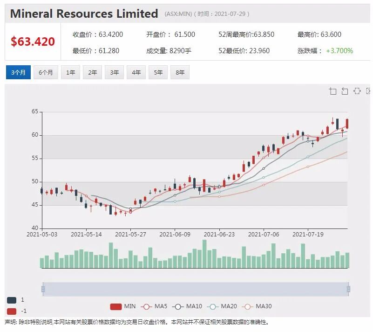Choose the 4年 time range
Image resolution: width=373 pixels, height=332 pixels.
[x=136, y=72]
